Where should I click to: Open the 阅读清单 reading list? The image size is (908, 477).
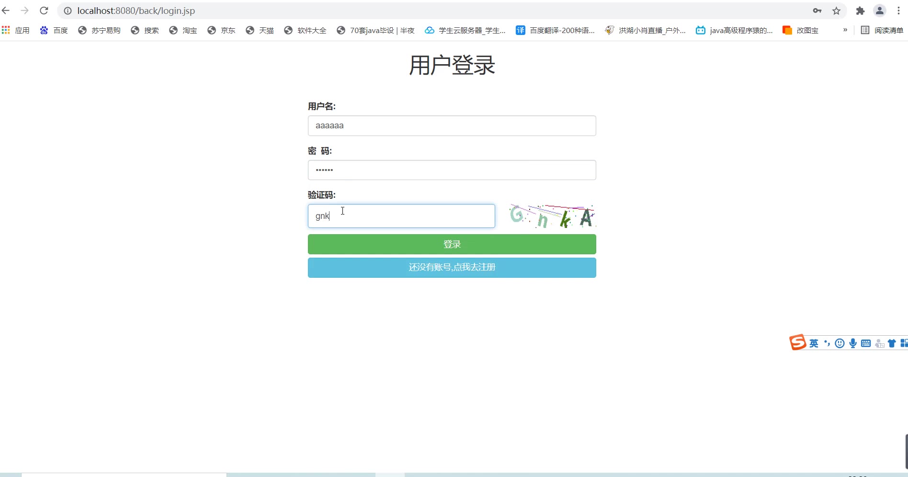pos(882,30)
